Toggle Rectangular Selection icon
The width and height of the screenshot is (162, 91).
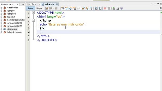pos(78,8)
